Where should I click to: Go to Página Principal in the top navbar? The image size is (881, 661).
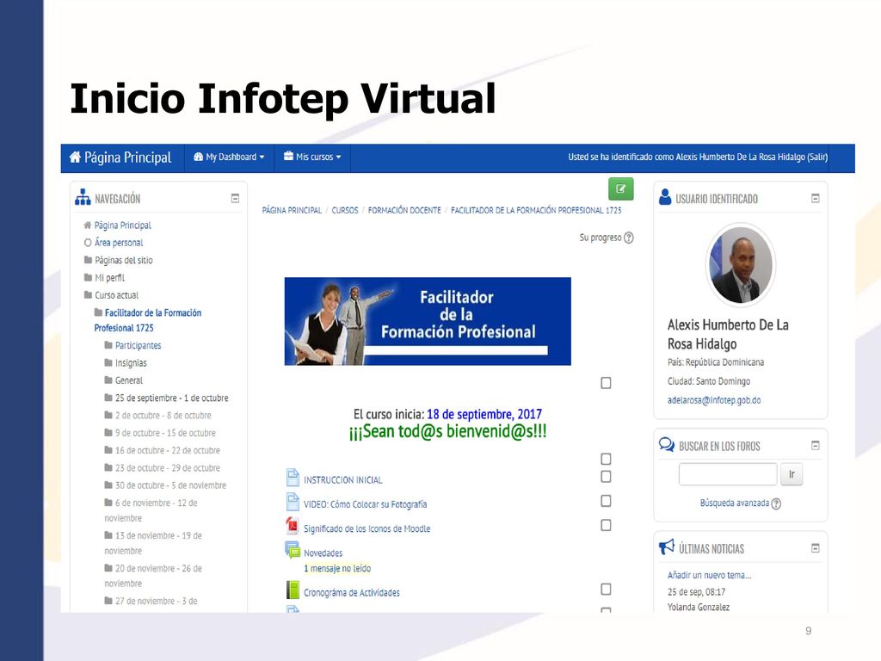(120, 158)
